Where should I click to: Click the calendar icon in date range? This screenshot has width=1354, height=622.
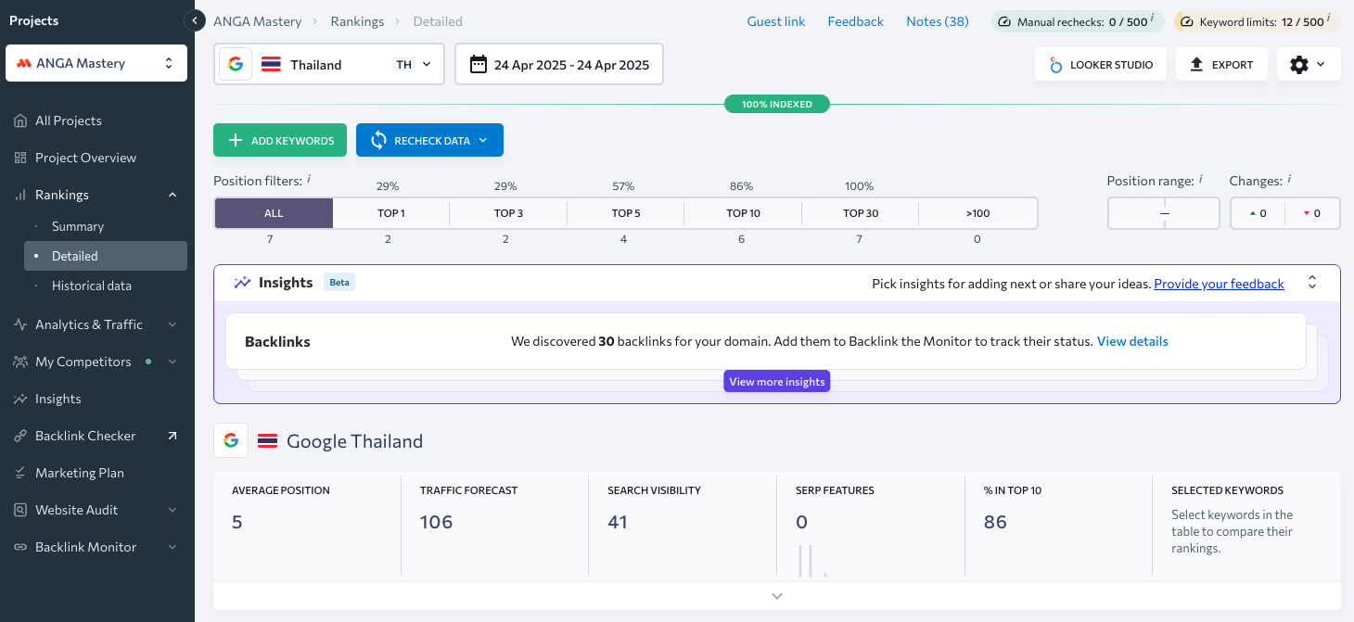pos(479,64)
